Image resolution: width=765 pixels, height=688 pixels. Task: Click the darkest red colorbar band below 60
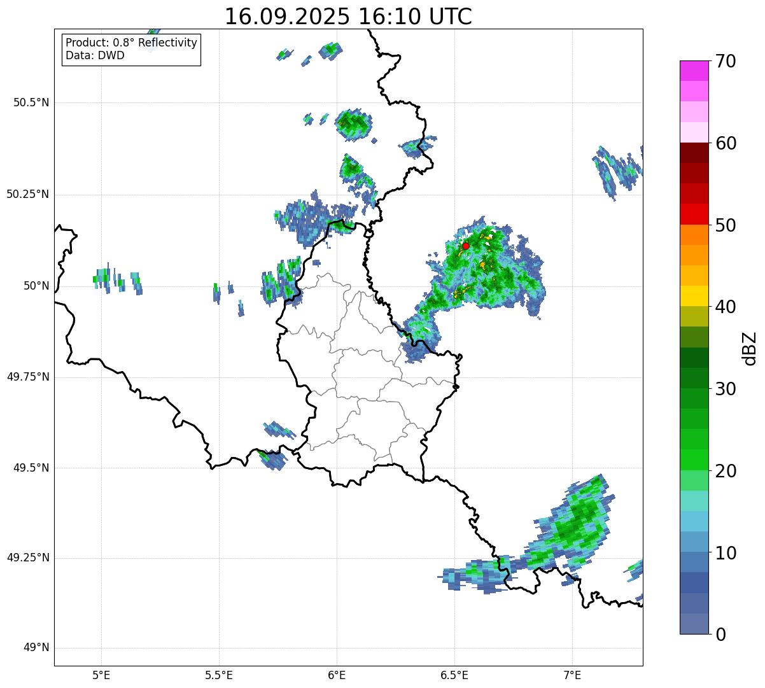[698, 153]
